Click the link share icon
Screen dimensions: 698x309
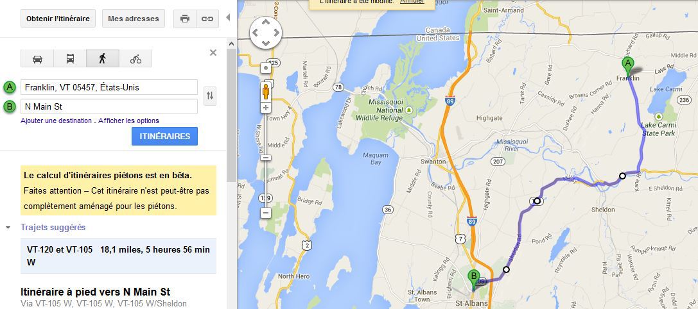point(207,19)
